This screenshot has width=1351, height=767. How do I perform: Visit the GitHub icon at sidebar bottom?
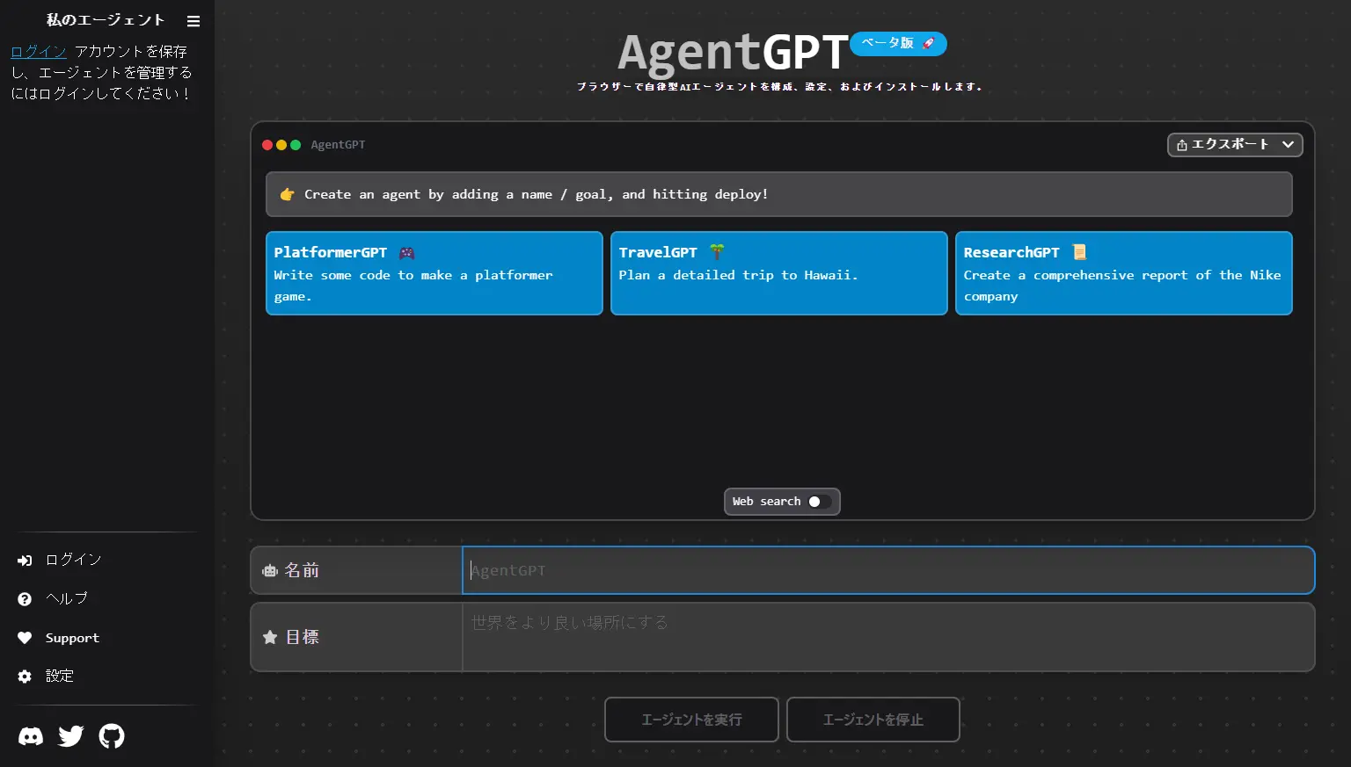tap(112, 735)
